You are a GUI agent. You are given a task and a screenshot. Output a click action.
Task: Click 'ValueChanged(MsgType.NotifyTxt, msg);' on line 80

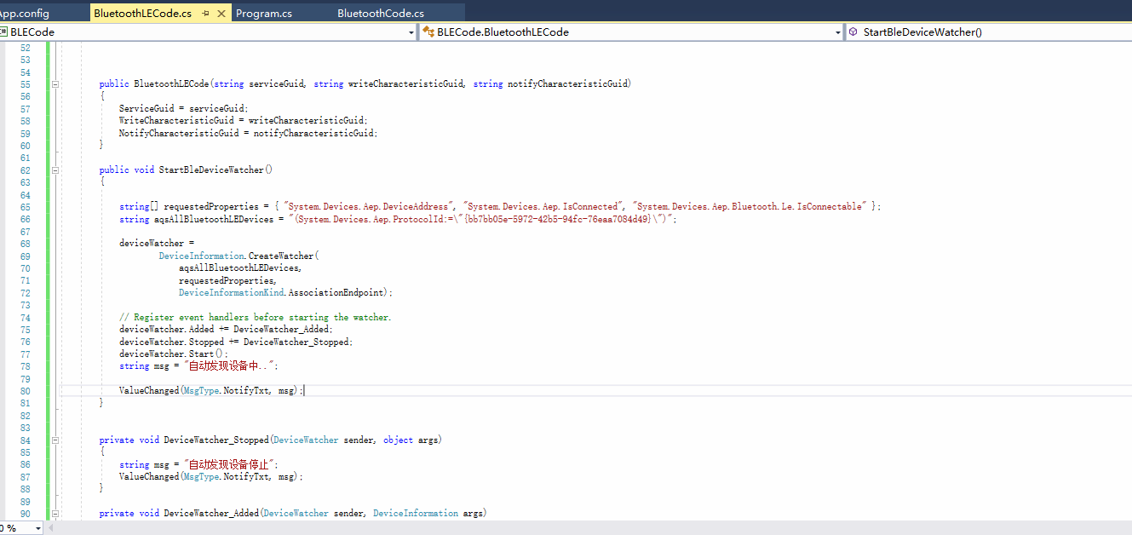[211, 390]
